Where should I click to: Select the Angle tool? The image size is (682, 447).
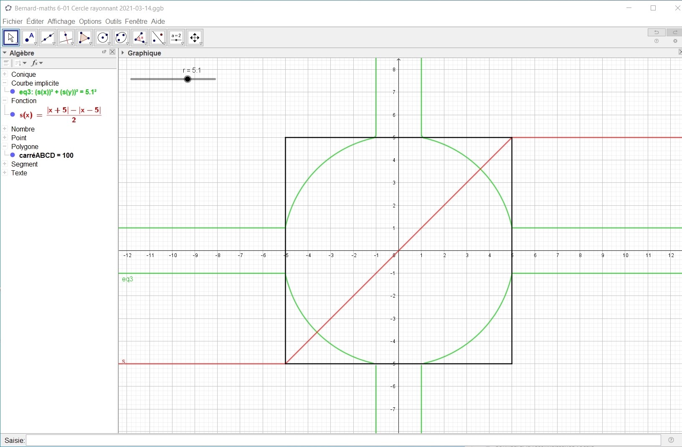click(140, 38)
